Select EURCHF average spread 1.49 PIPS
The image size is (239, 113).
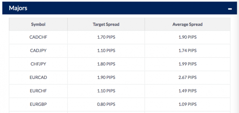pyautogui.click(x=188, y=91)
